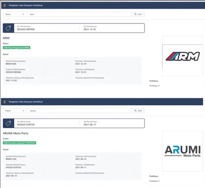Click the magnifier icon in top search bar
Viewport: 205px width, 188px height.
pos(135,14)
